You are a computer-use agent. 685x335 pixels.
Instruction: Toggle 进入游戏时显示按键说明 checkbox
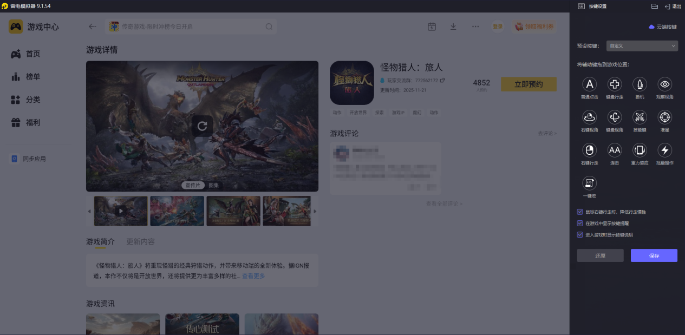pos(580,235)
